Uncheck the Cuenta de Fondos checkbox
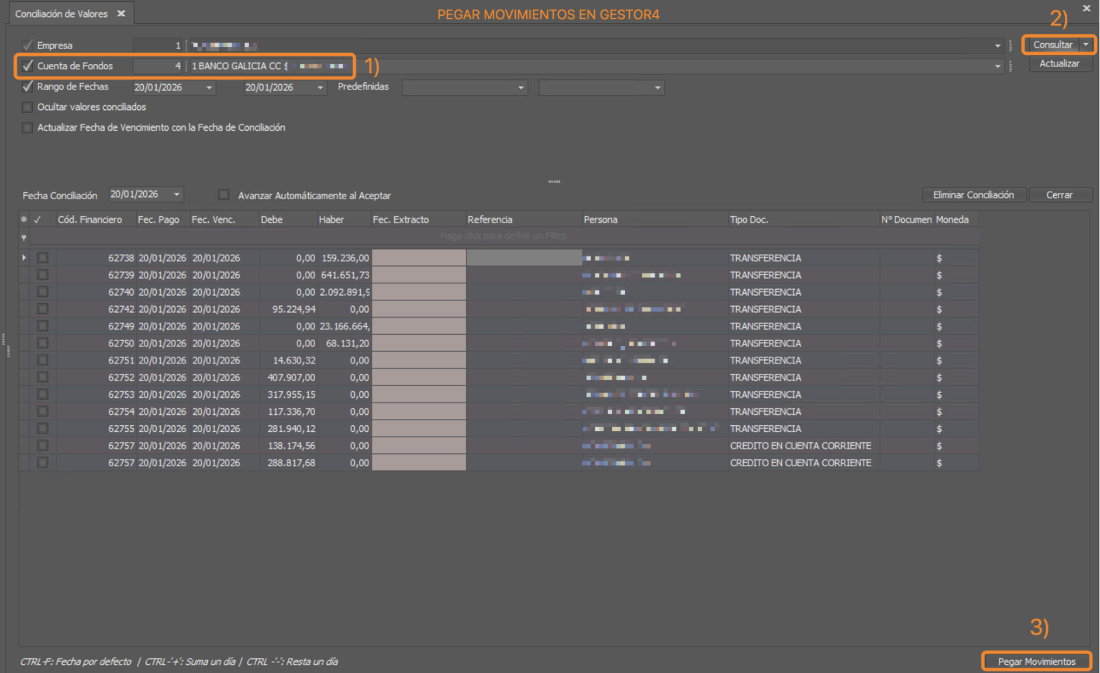 tap(27, 66)
